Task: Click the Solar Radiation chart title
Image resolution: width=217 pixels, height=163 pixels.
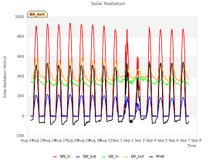Action: 108,4
